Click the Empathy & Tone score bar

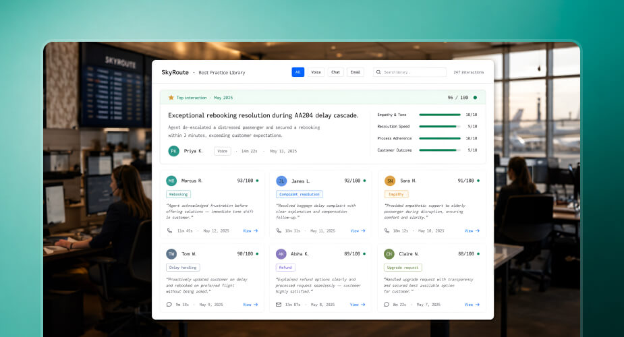pyautogui.click(x=440, y=115)
